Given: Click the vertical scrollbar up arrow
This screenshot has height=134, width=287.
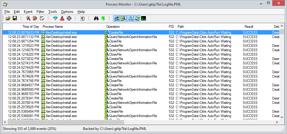Looking at the screenshot, I should tap(282, 26).
